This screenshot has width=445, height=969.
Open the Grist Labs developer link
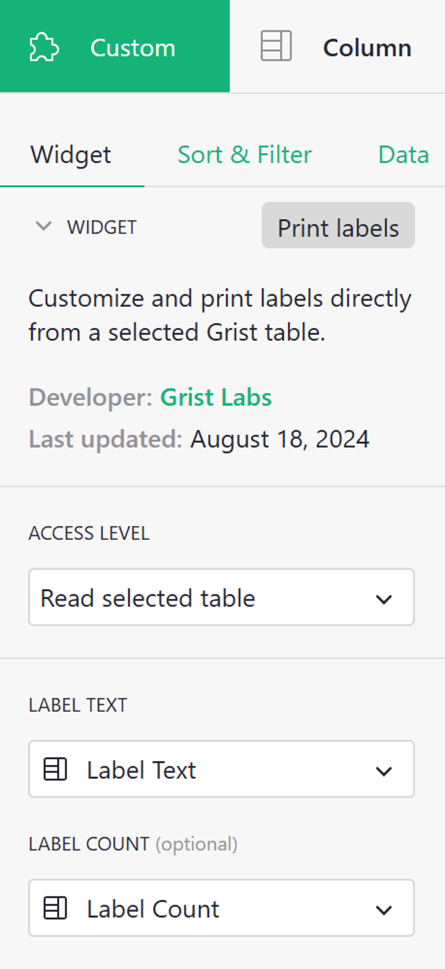coord(216,397)
